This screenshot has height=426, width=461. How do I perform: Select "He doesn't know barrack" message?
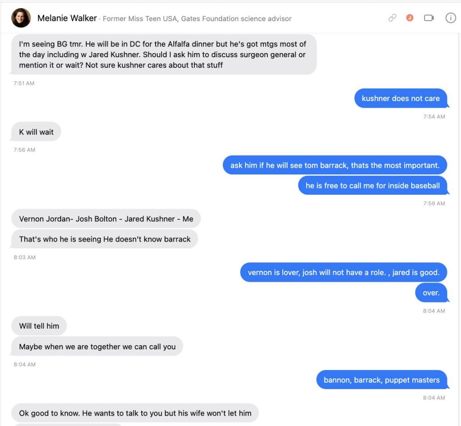pos(104,239)
